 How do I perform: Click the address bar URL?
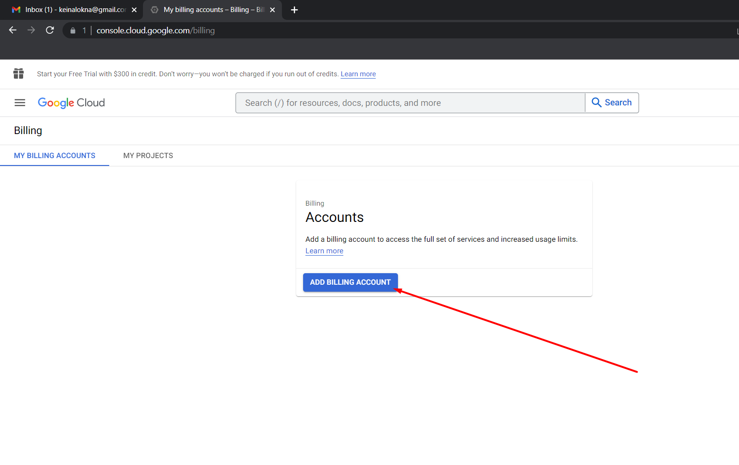point(155,31)
